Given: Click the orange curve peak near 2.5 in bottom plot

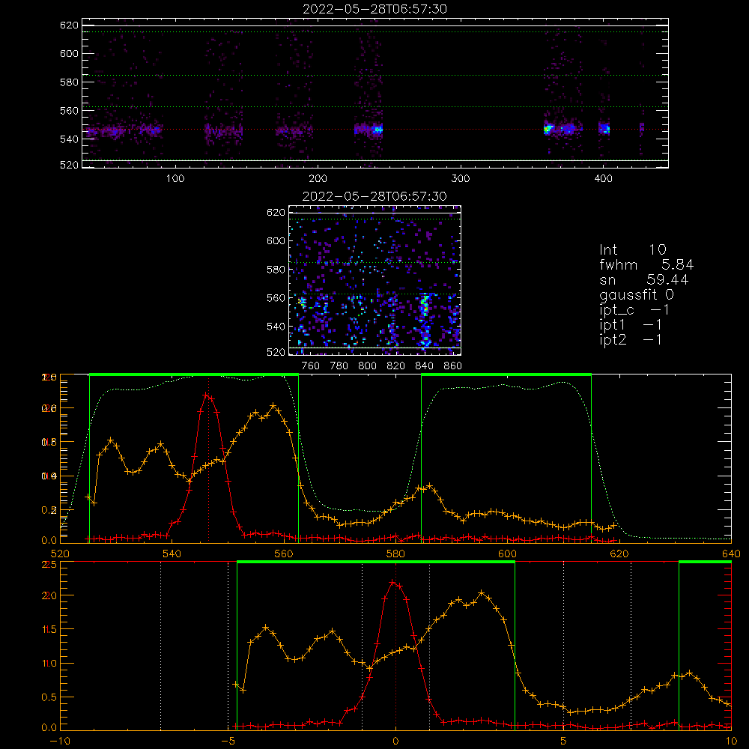Looking at the screenshot, I should (481, 592).
